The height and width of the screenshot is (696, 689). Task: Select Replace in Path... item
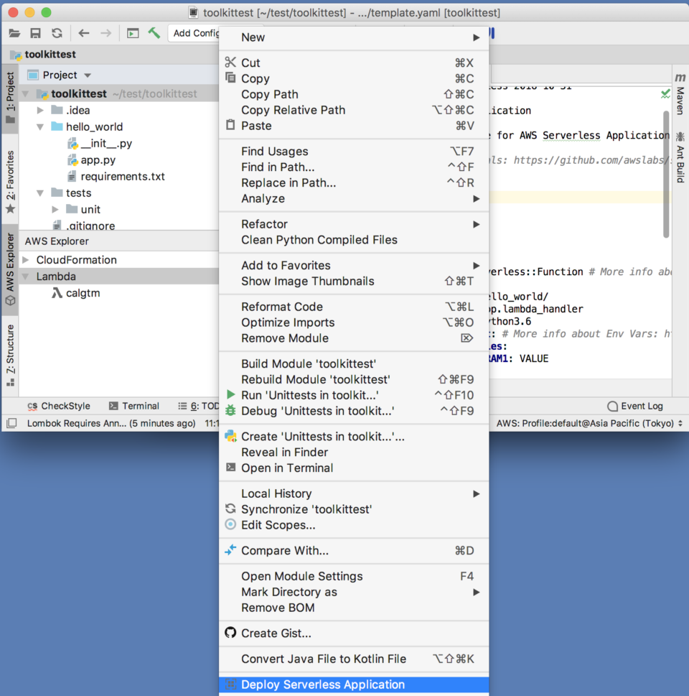pos(354,183)
